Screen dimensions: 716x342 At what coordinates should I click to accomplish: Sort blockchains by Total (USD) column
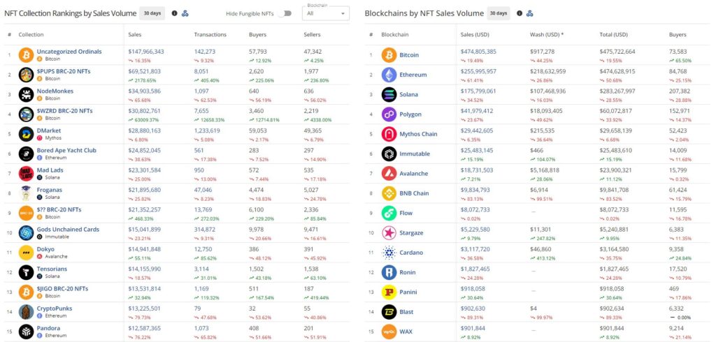614,34
